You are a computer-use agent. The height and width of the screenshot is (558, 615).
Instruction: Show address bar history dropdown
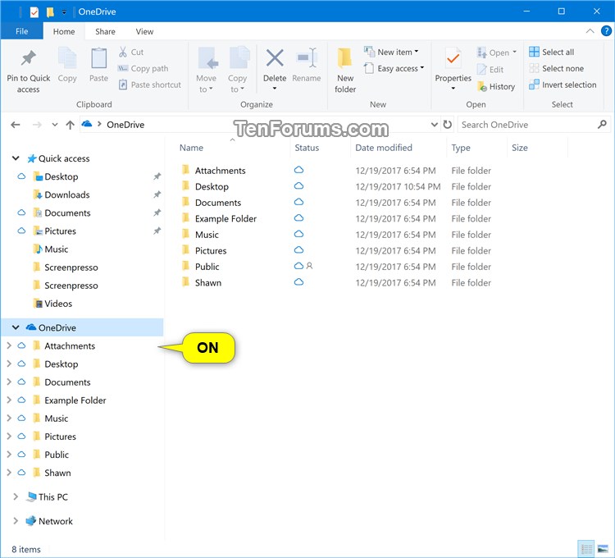tap(434, 125)
